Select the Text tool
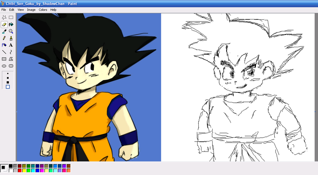The height and width of the screenshot is (175, 318). click(11, 45)
